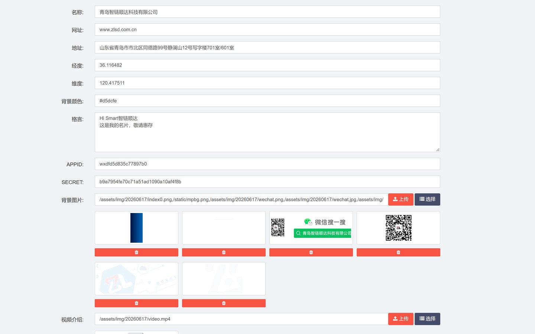This screenshot has width=535, height=334.
Task: Upload a new background image
Action: pos(401,199)
